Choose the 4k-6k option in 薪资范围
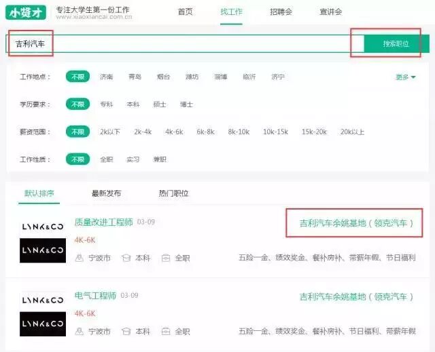The height and width of the screenshot is (352, 435). 174,132
